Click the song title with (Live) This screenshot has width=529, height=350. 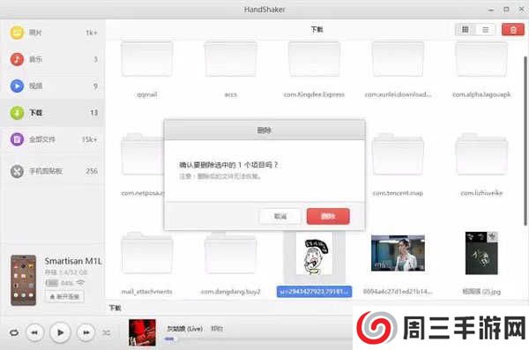[x=185, y=328]
